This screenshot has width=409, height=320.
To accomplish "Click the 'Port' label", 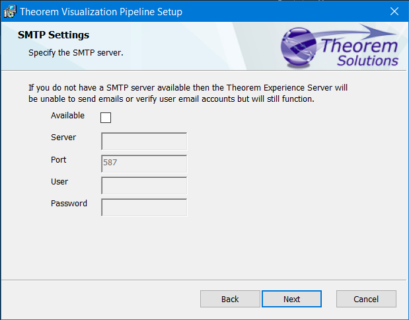I will coord(59,159).
